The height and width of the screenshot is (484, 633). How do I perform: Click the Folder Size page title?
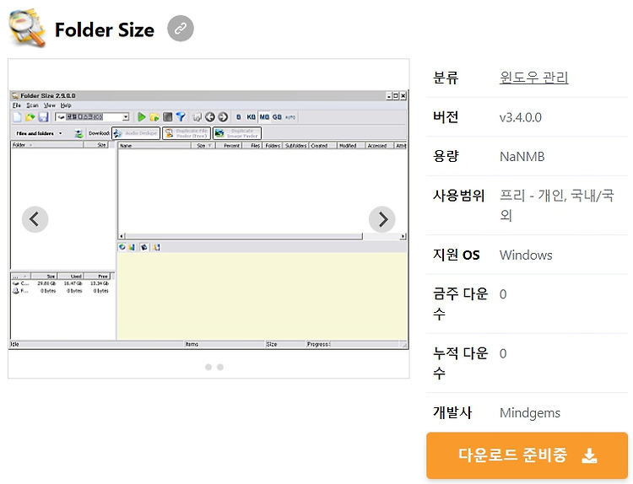pos(104,30)
